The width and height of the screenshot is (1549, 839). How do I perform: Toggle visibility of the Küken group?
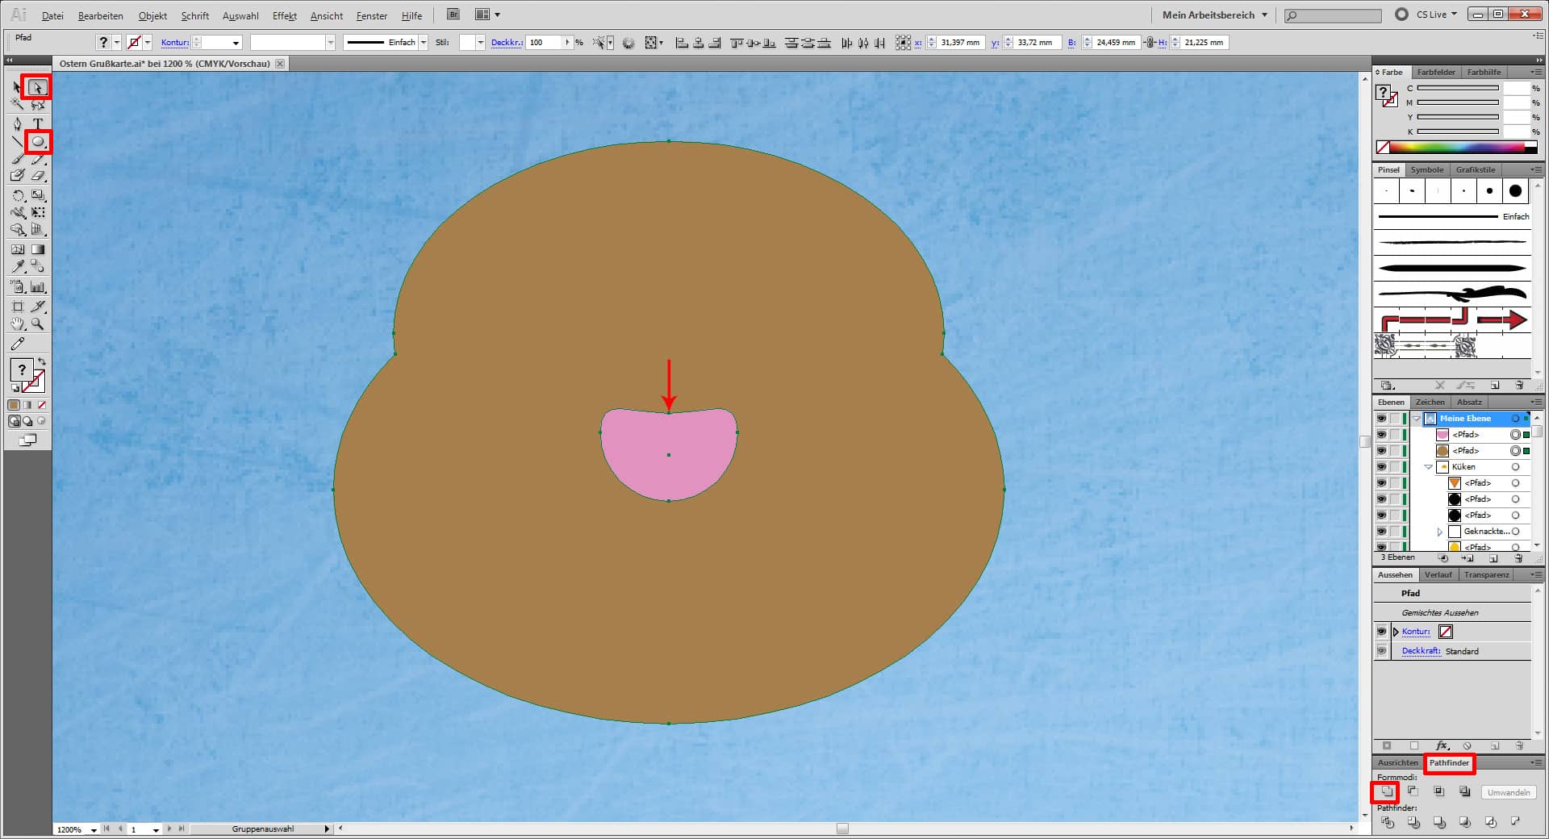(1381, 467)
